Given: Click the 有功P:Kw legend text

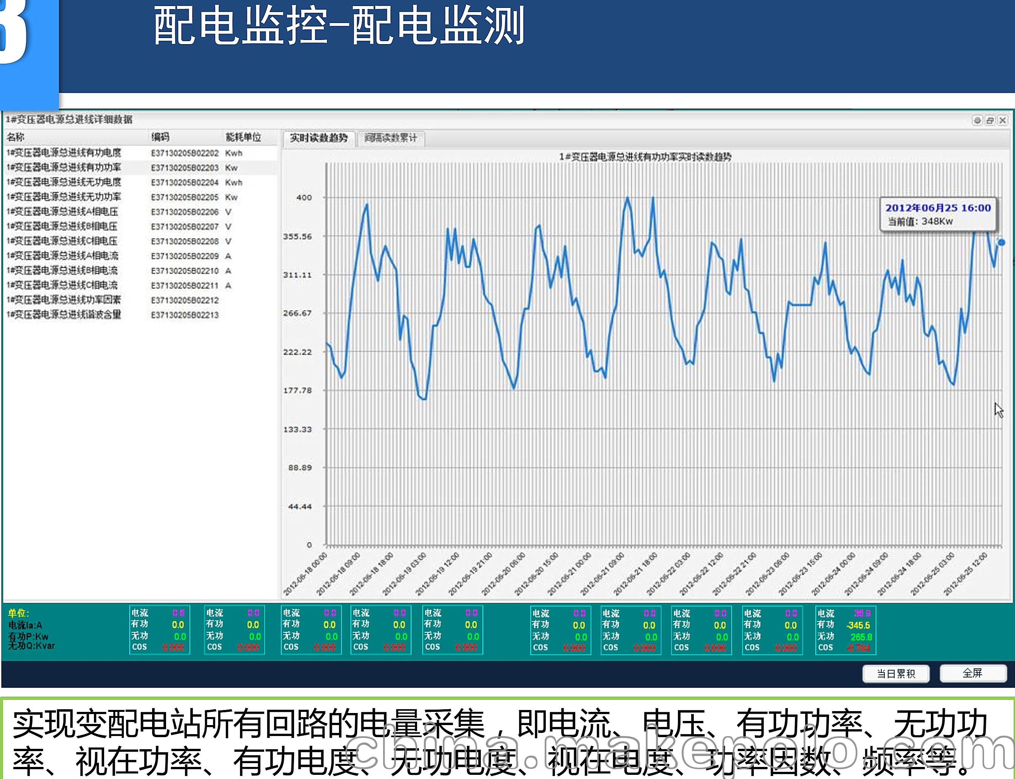Looking at the screenshot, I should pyautogui.click(x=28, y=636).
